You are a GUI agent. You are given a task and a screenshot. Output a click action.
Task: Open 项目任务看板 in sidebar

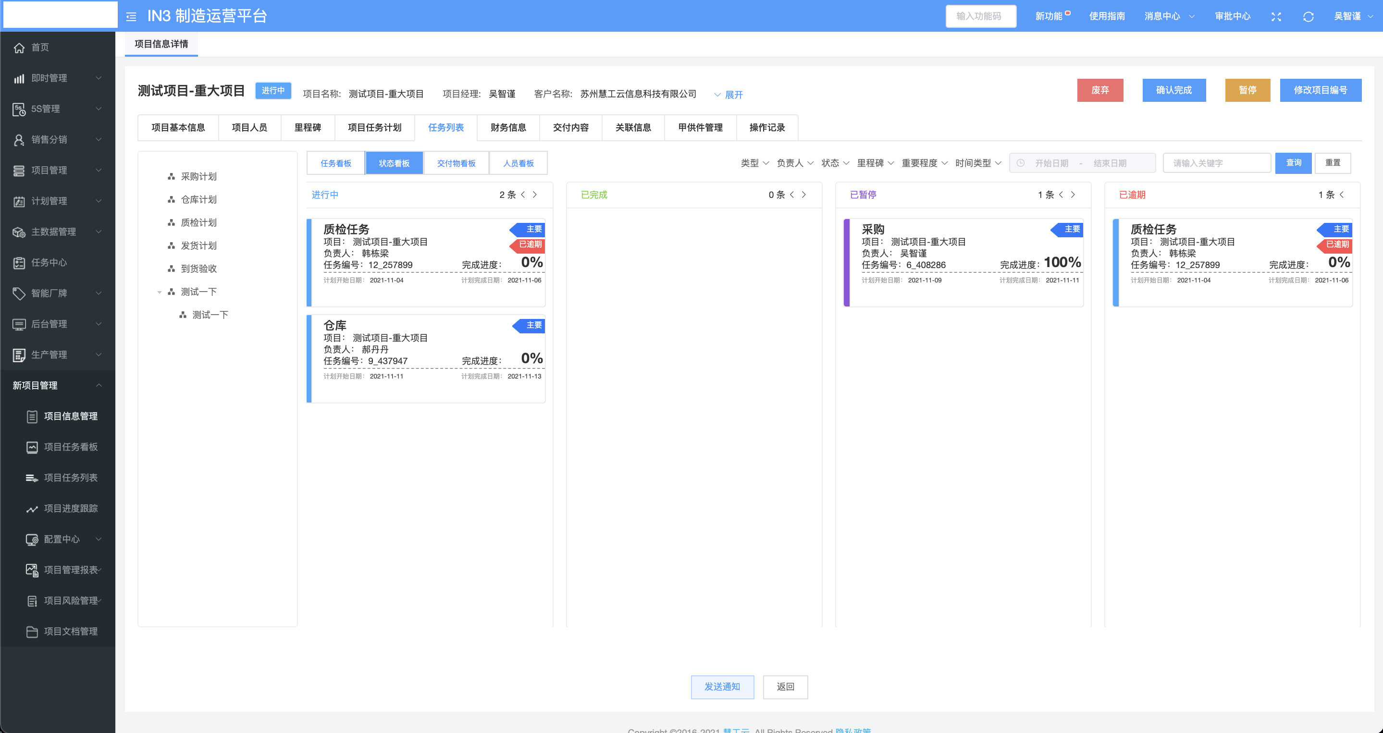click(70, 447)
